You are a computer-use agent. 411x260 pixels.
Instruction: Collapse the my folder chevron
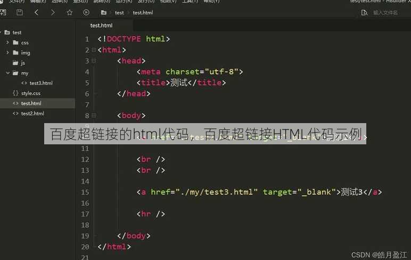click(x=7, y=73)
